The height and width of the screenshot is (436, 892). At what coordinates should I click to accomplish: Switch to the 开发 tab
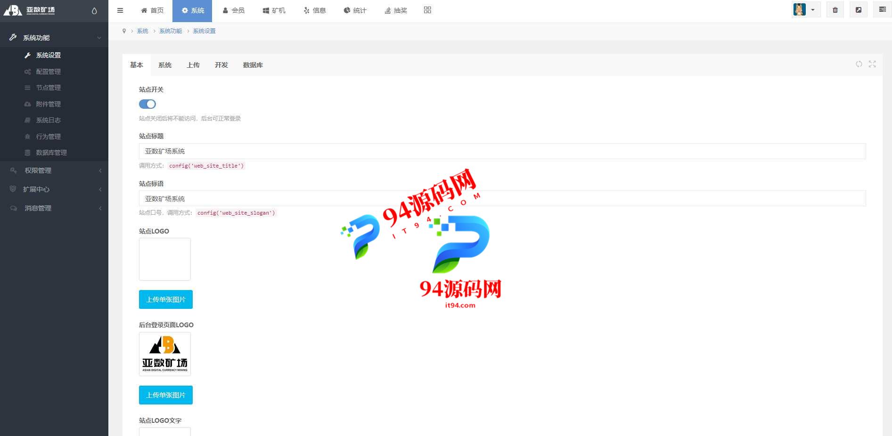221,65
